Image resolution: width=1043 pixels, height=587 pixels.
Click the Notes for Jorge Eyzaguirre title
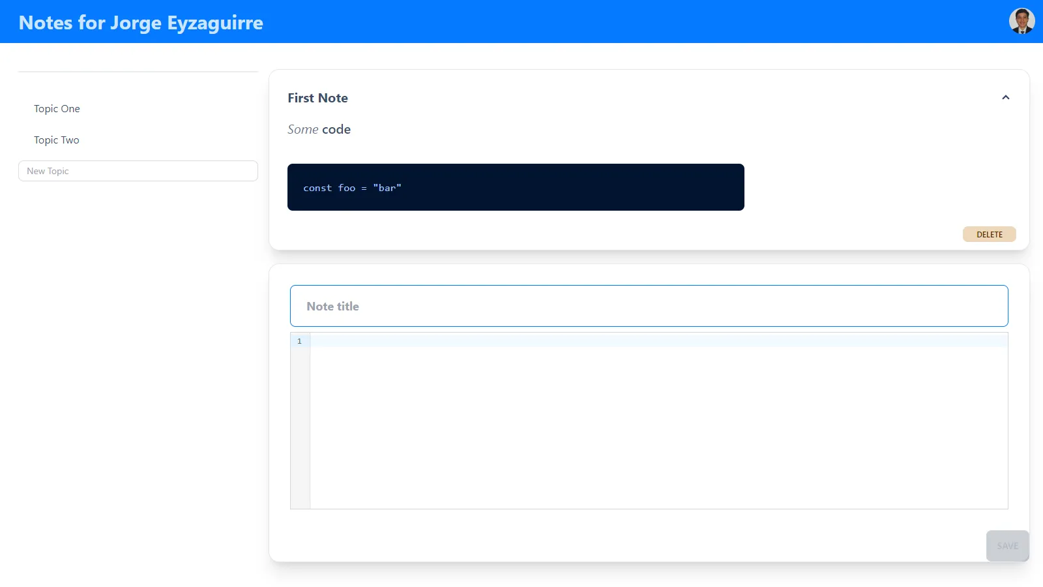(x=140, y=23)
